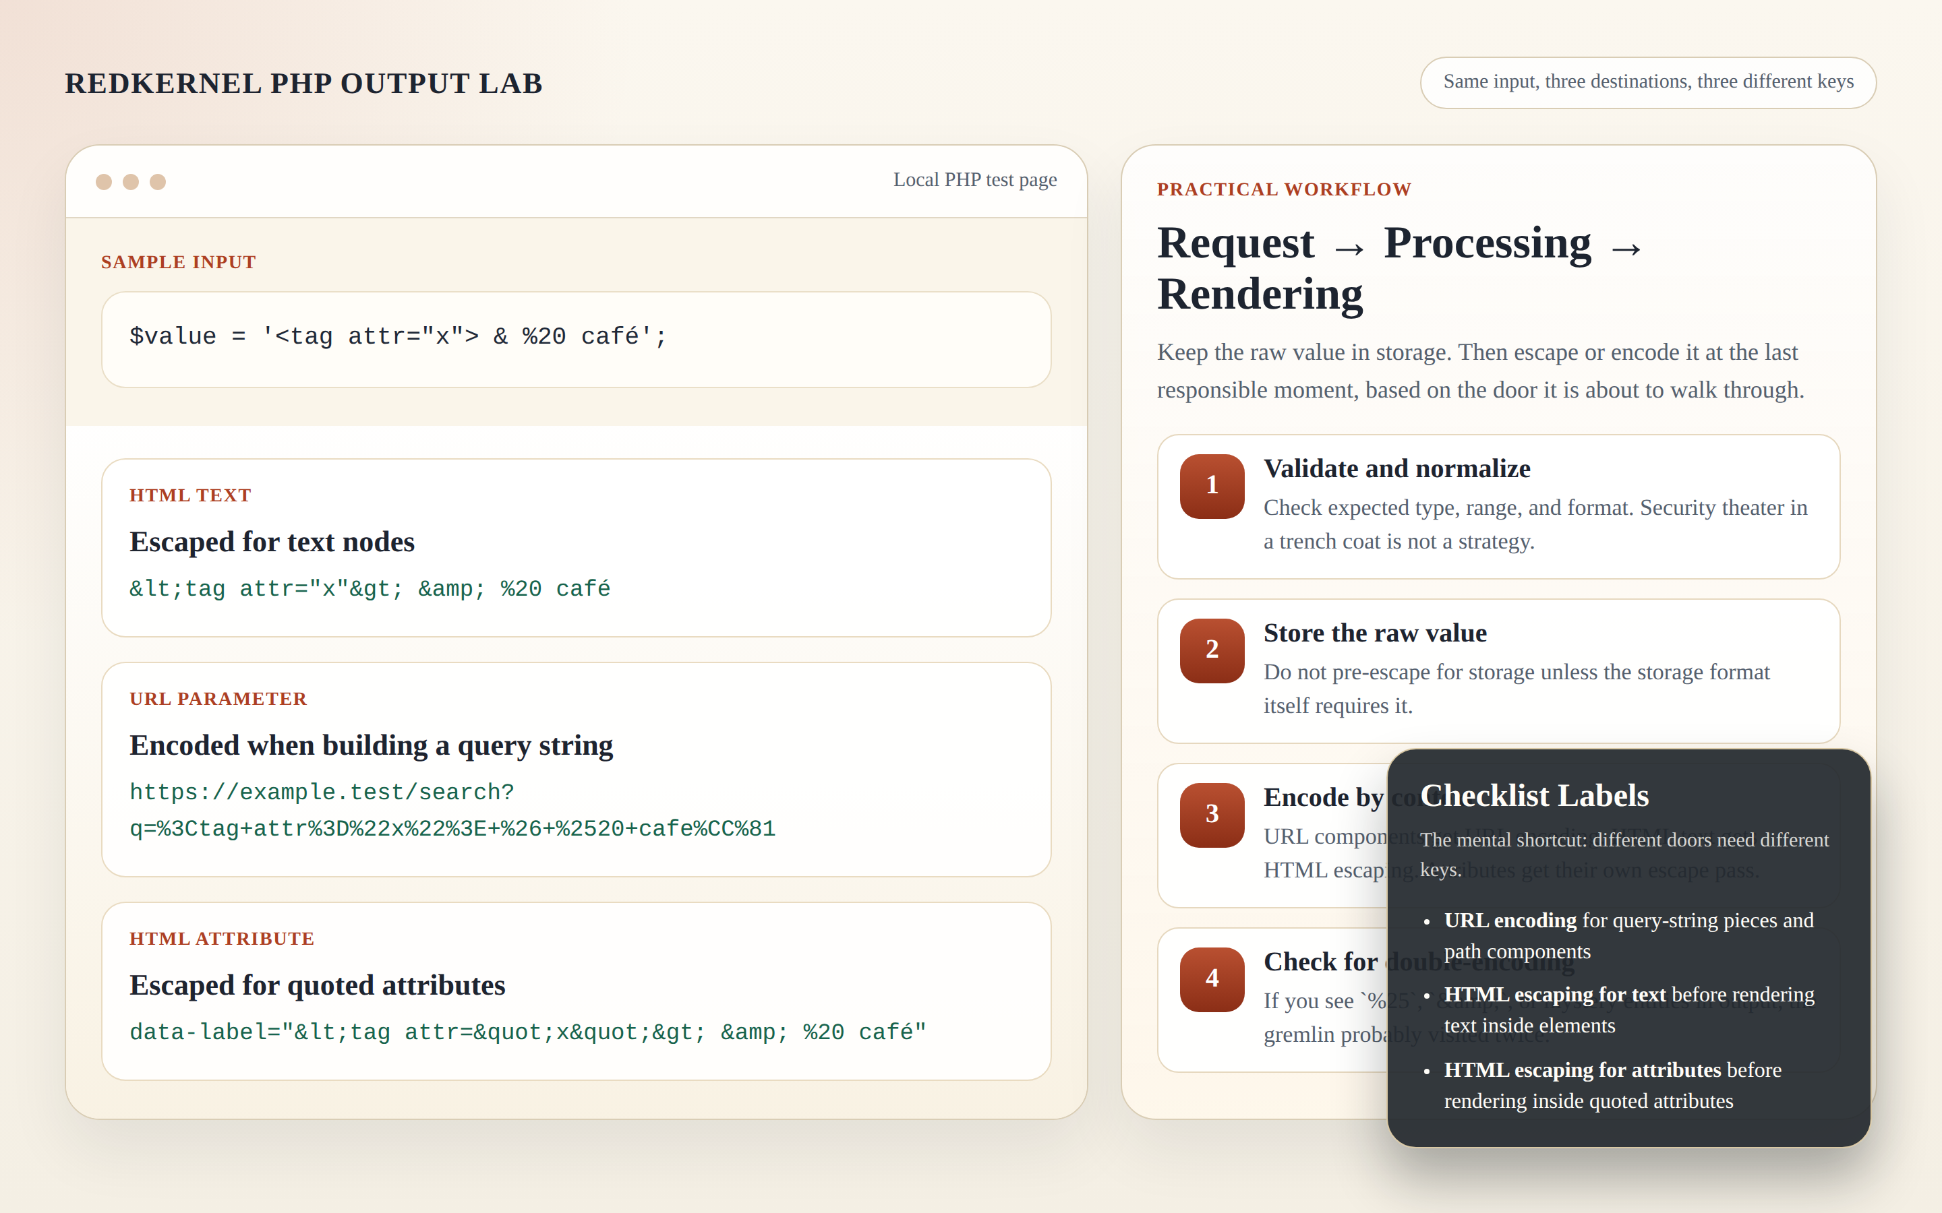Click the Checklist Labels popup heading
Screen dimensions: 1942x1213
tap(1534, 796)
